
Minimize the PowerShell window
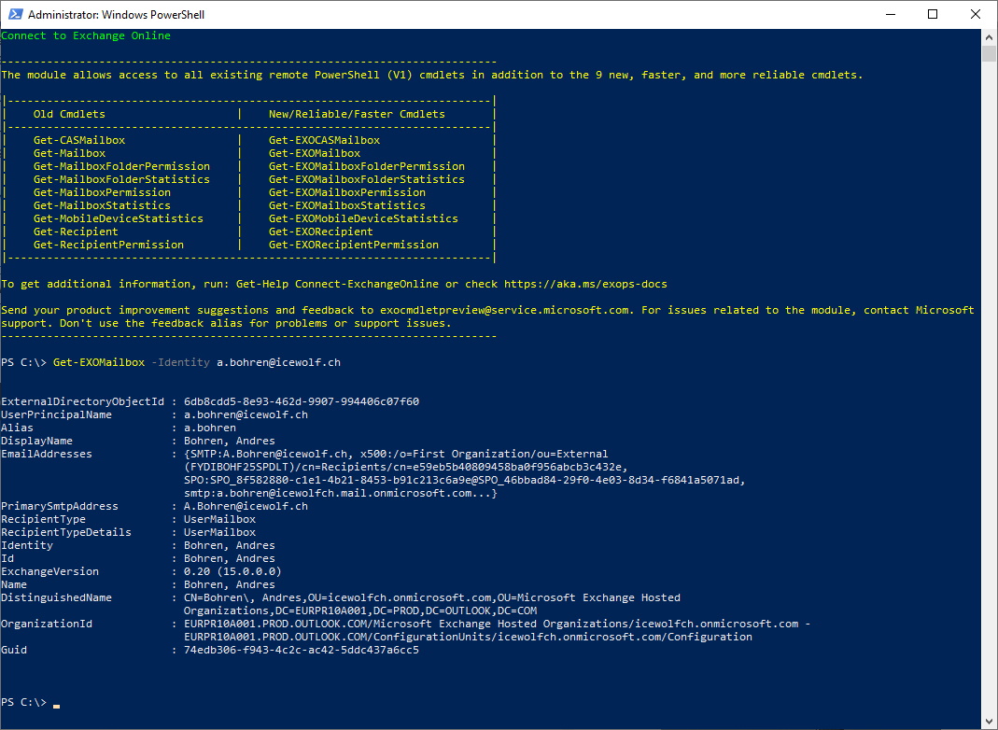891,14
